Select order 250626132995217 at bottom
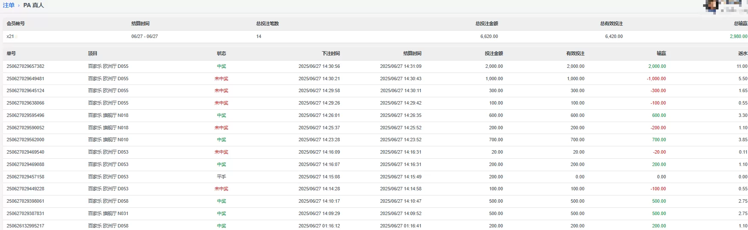Screen dimensions: 748x230 click(x=25, y=226)
